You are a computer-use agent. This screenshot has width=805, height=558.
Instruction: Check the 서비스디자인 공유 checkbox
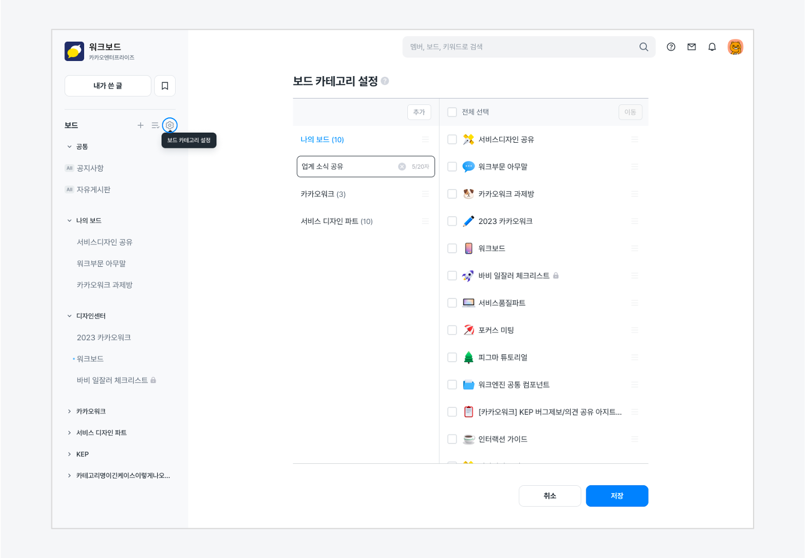(x=452, y=139)
